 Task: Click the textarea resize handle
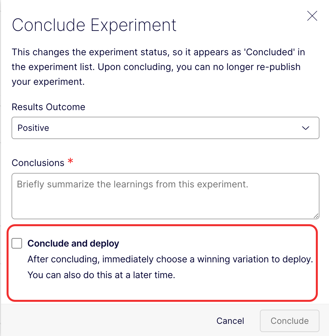[316, 216]
